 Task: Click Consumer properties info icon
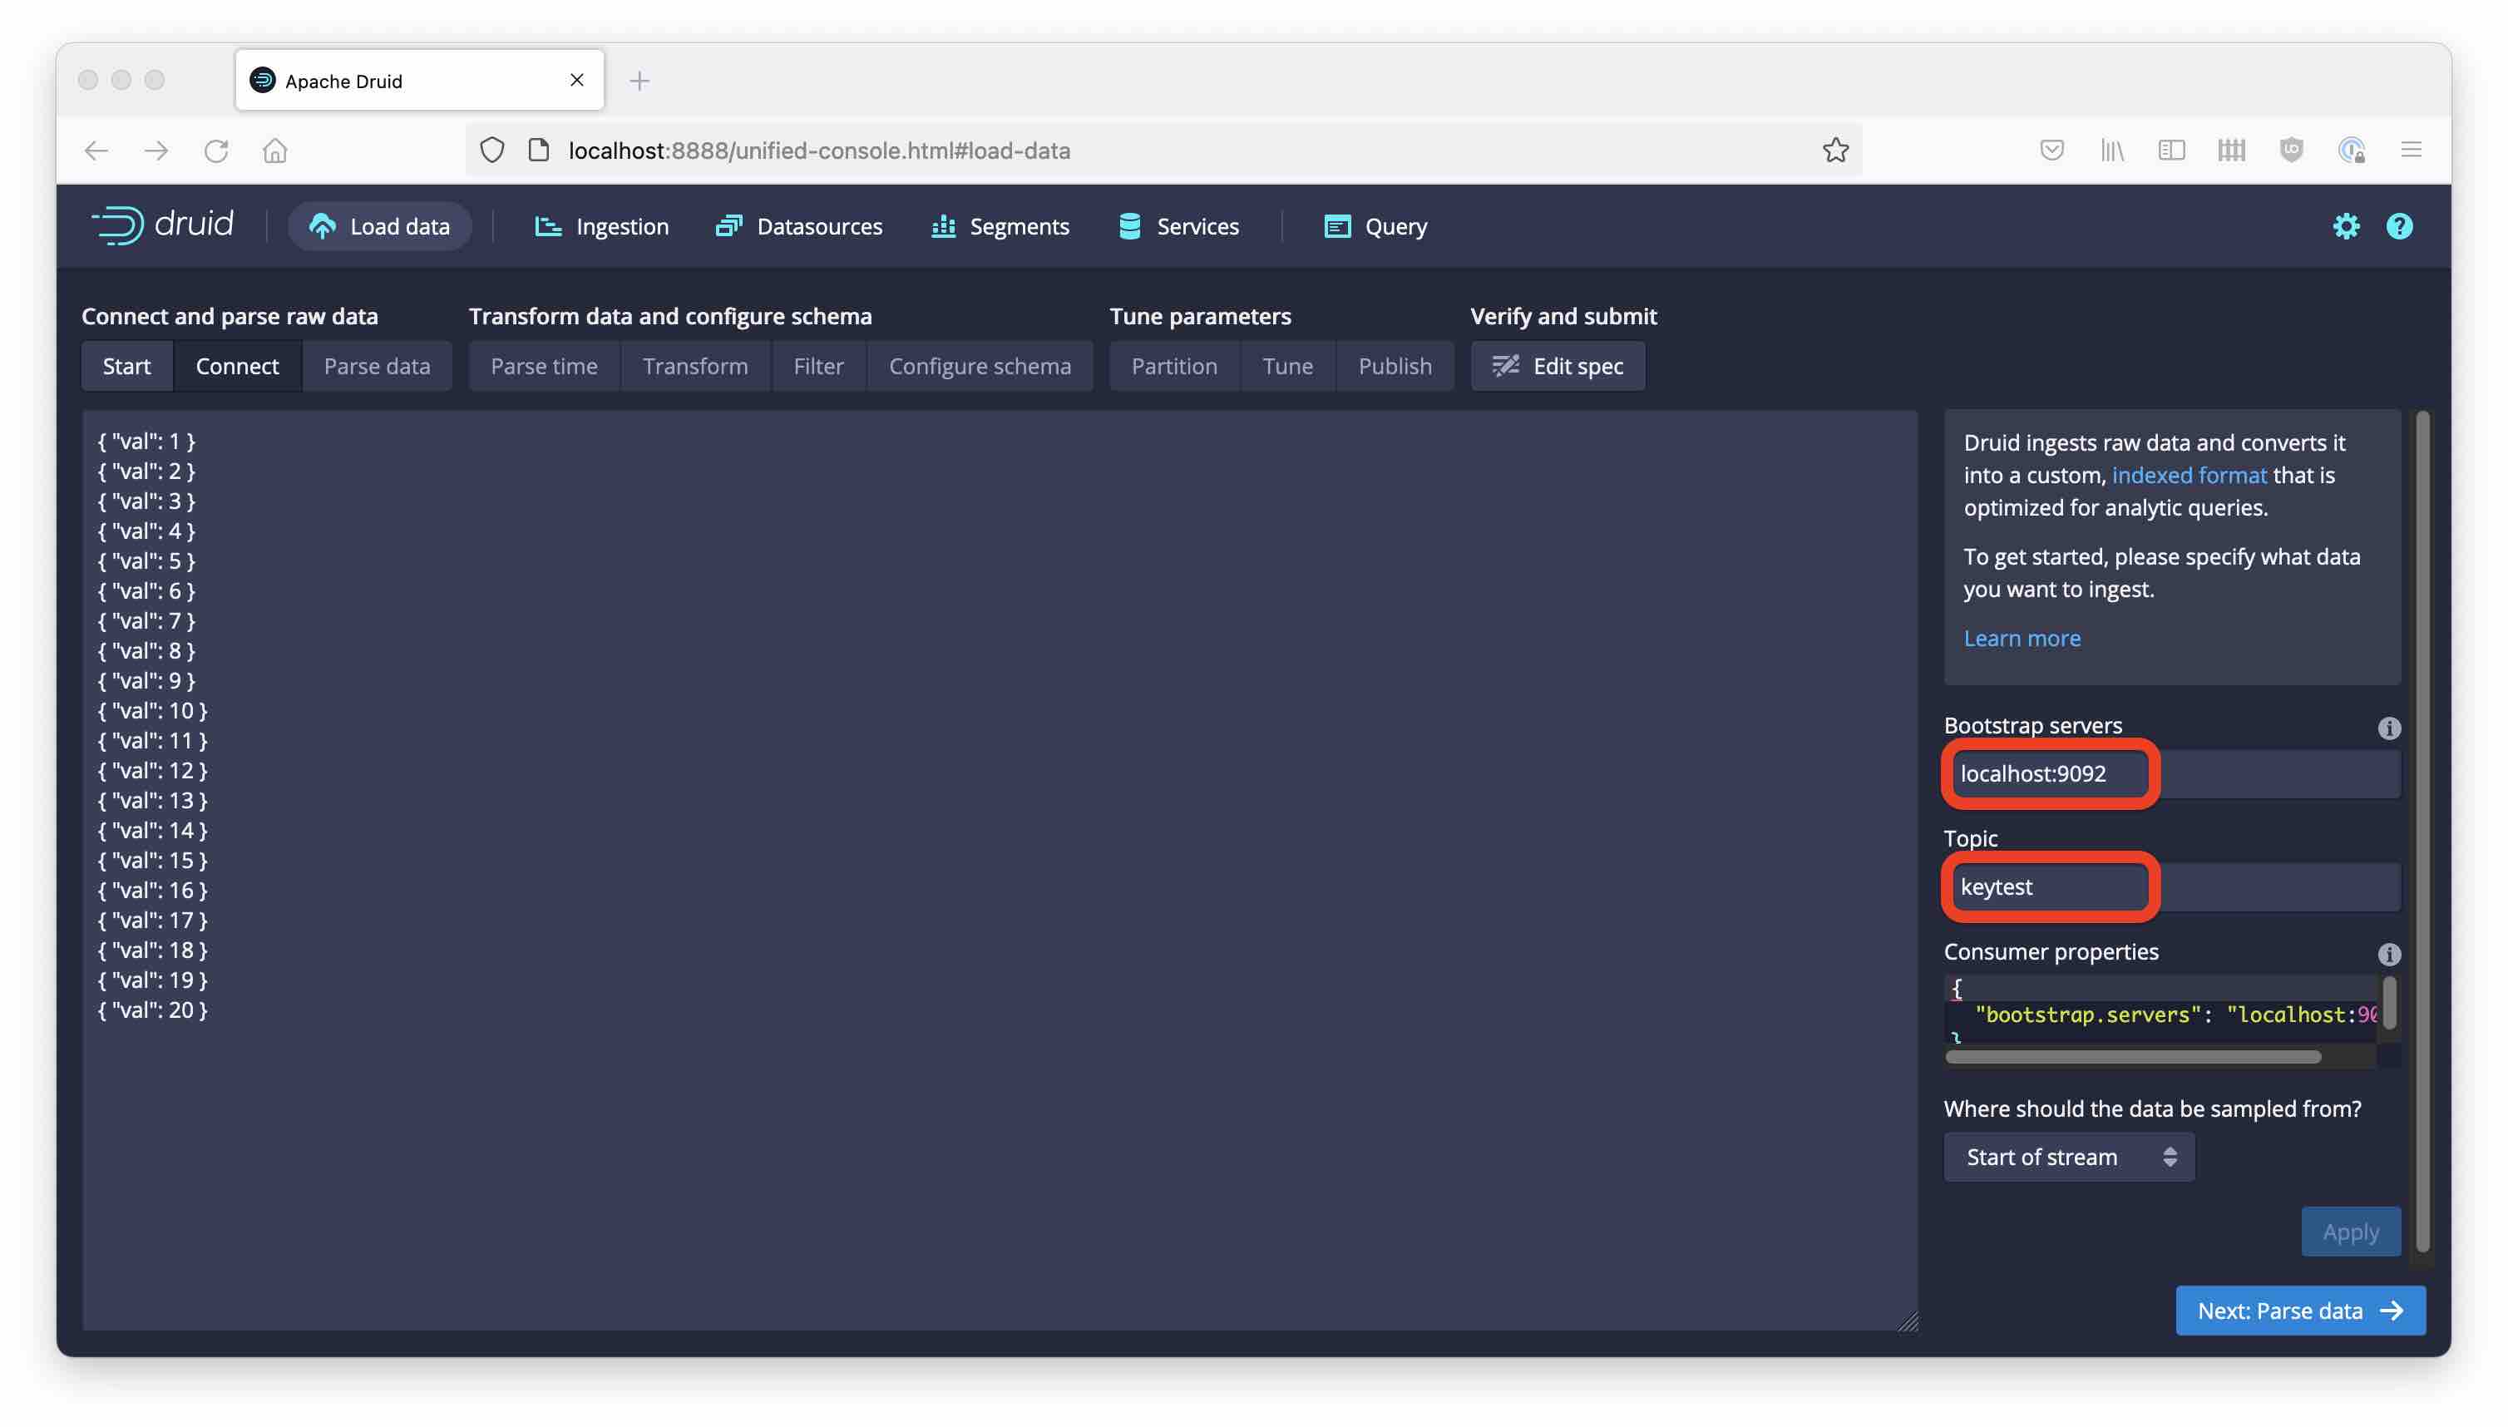click(2388, 954)
